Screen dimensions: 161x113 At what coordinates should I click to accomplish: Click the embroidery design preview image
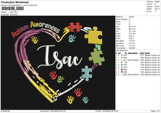coord(58,63)
